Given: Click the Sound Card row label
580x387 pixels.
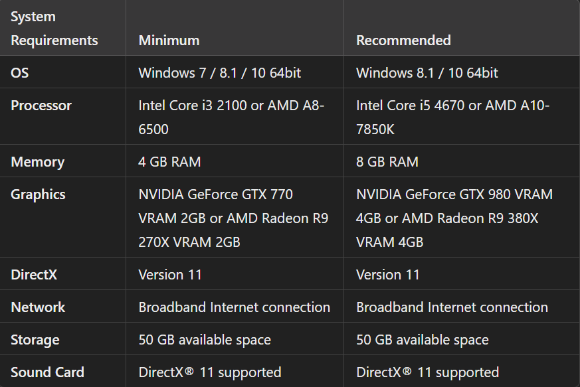Looking at the screenshot, I should point(47,372).
